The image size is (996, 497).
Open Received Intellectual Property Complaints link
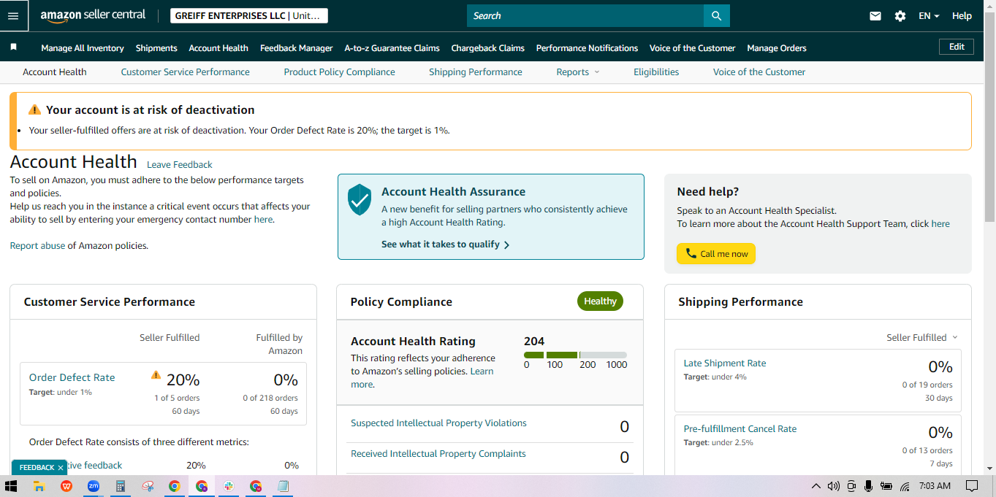tap(438, 454)
